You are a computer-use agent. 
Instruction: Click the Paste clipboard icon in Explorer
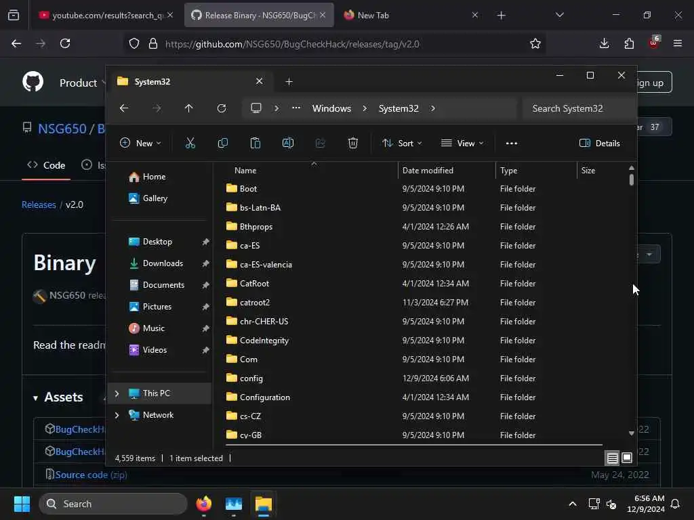[x=256, y=143]
